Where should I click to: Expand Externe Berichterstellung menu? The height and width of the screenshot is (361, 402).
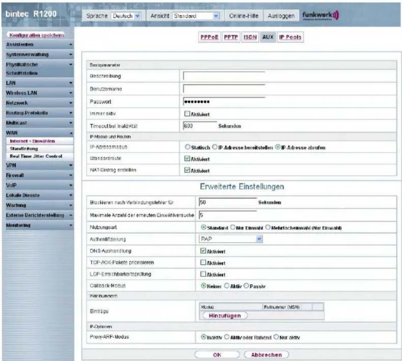(x=38, y=215)
